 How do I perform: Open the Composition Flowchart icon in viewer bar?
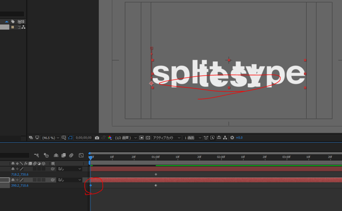point(225,138)
